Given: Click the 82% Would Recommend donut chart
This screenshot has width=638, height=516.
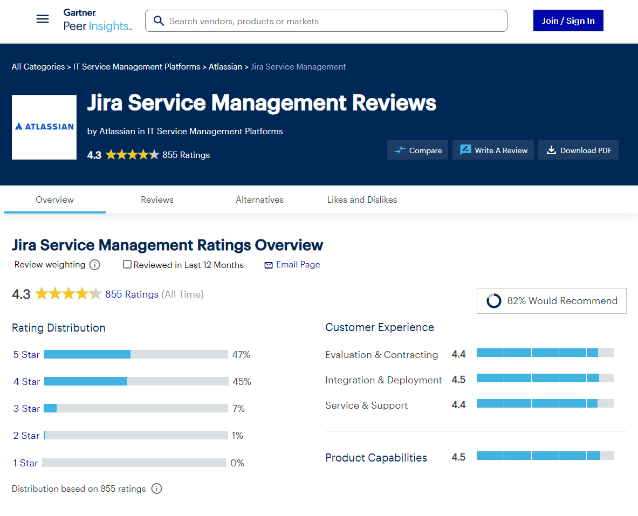Looking at the screenshot, I should pyautogui.click(x=494, y=301).
